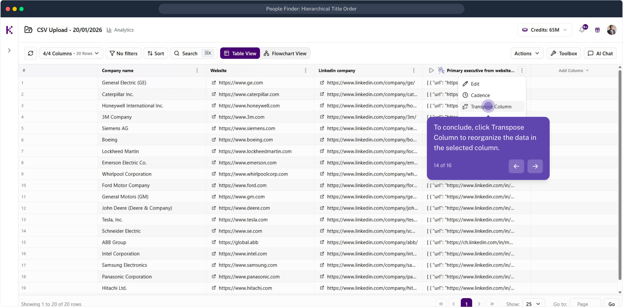Viewport: 623px width, 307px height.
Task: Open the 4/4 Columns dropdown
Action: (x=71, y=53)
